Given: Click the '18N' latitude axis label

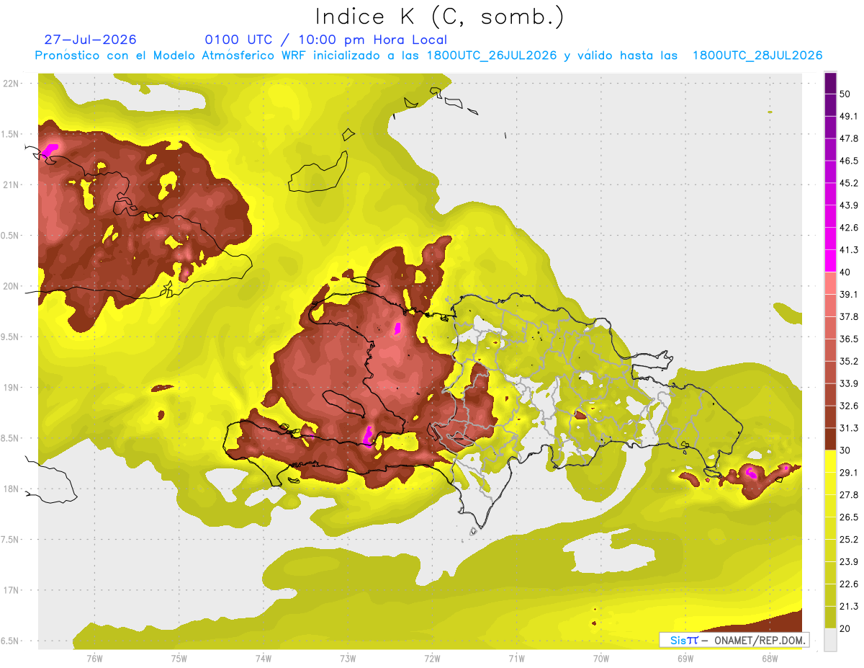Looking at the screenshot, I should [10, 489].
